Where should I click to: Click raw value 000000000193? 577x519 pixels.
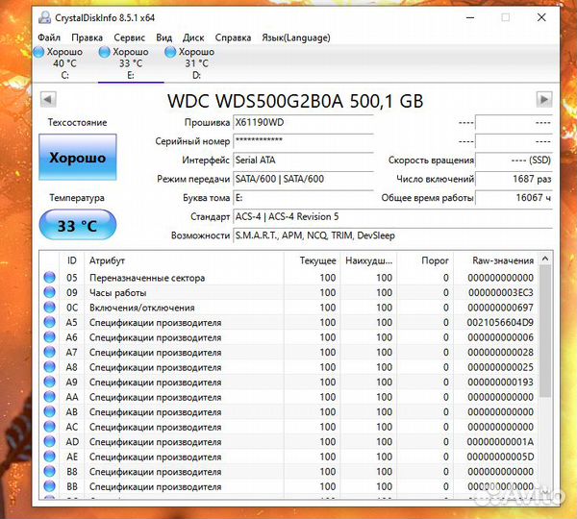click(x=500, y=382)
